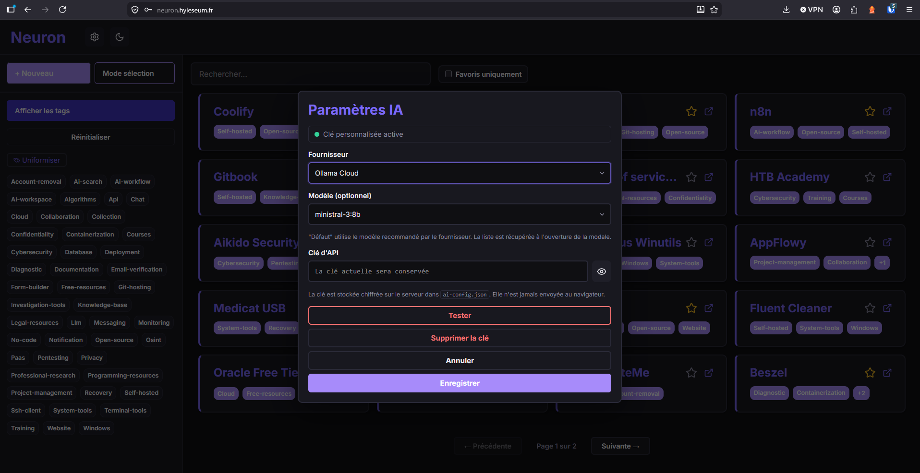Reveal the API key with the eye icon
This screenshot has height=473, width=920.
(x=601, y=272)
